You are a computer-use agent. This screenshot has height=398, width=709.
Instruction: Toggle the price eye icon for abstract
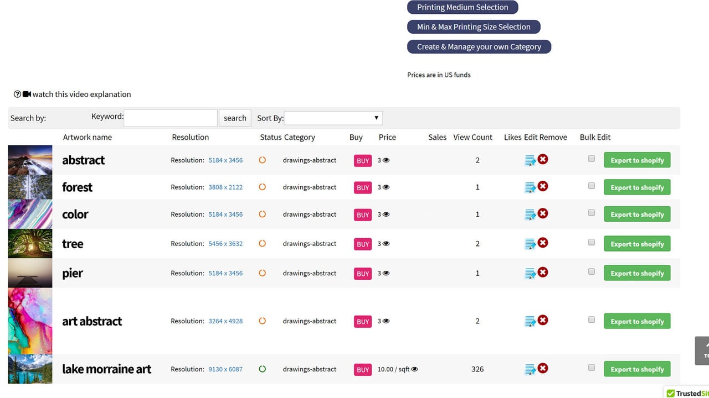pyautogui.click(x=386, y=160)
